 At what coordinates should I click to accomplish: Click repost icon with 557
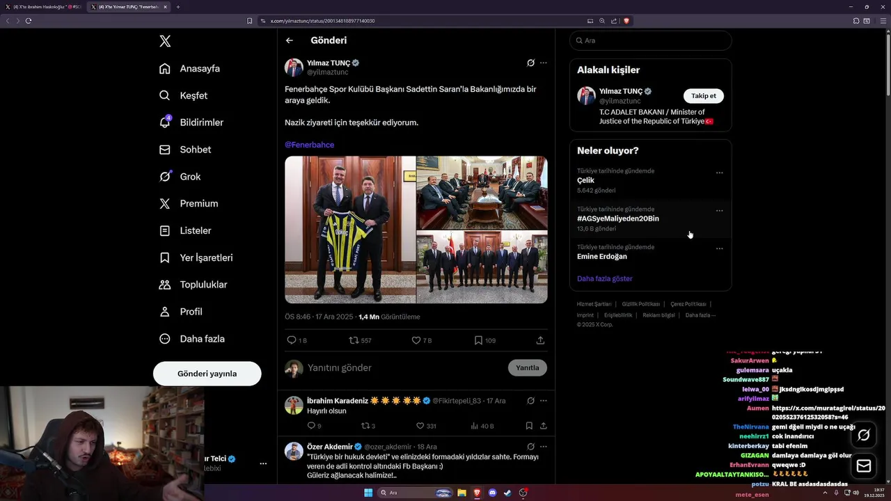(360, 340)
